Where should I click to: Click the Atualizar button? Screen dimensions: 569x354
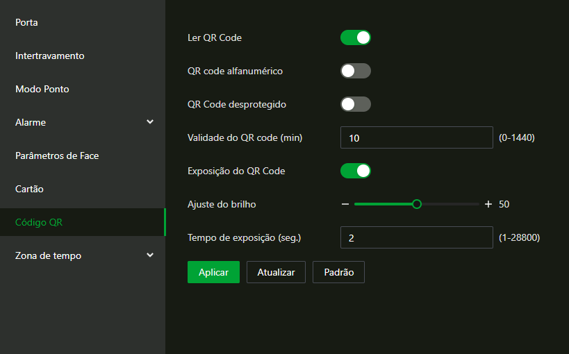276,272
